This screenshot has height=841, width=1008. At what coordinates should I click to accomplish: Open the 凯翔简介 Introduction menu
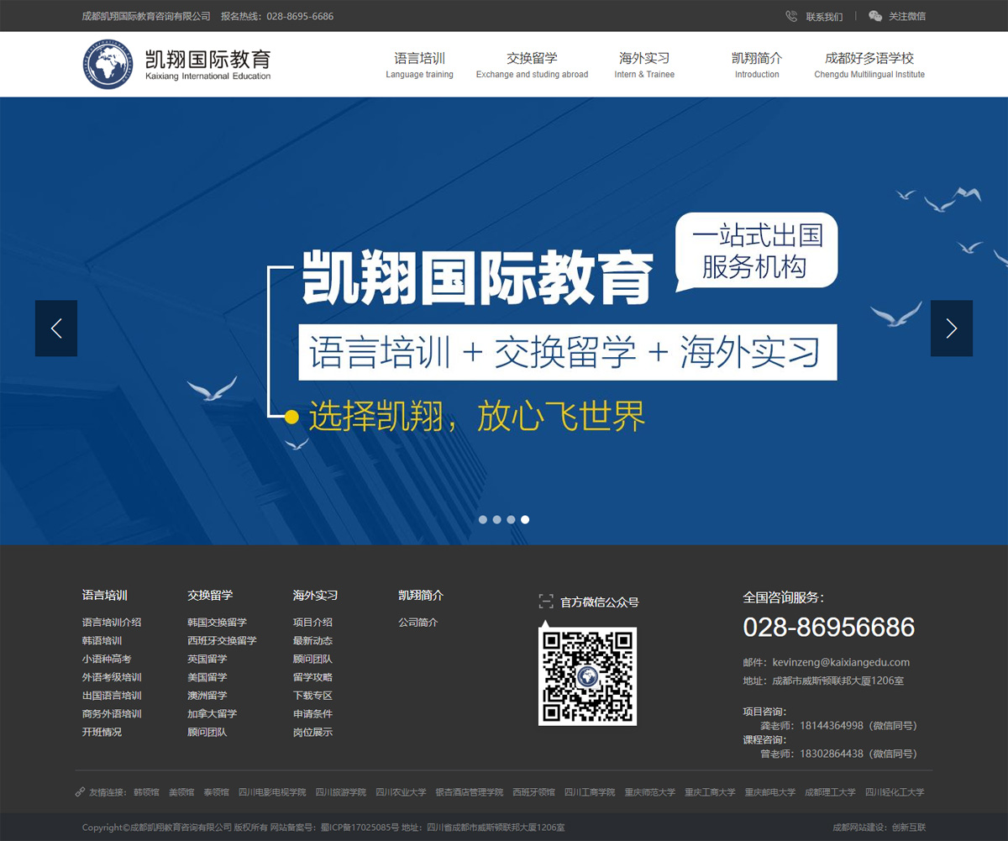[757, 65]
